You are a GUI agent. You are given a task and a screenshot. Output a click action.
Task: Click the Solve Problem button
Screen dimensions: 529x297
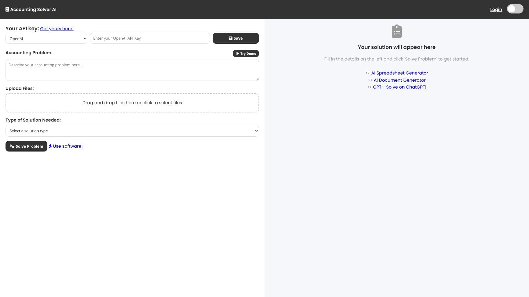pyautogui.click(x=26, y=146)
